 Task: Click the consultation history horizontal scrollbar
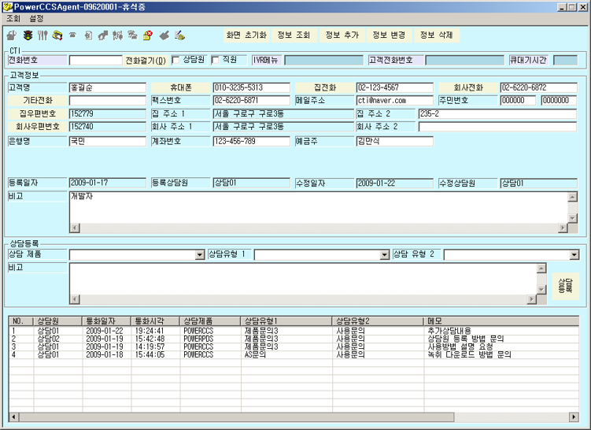tap(294, 417)
